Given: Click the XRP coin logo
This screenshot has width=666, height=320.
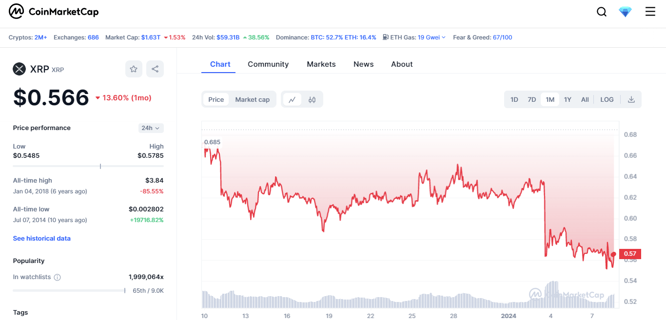Looking at the screenshot, I should tap(19, 69).
